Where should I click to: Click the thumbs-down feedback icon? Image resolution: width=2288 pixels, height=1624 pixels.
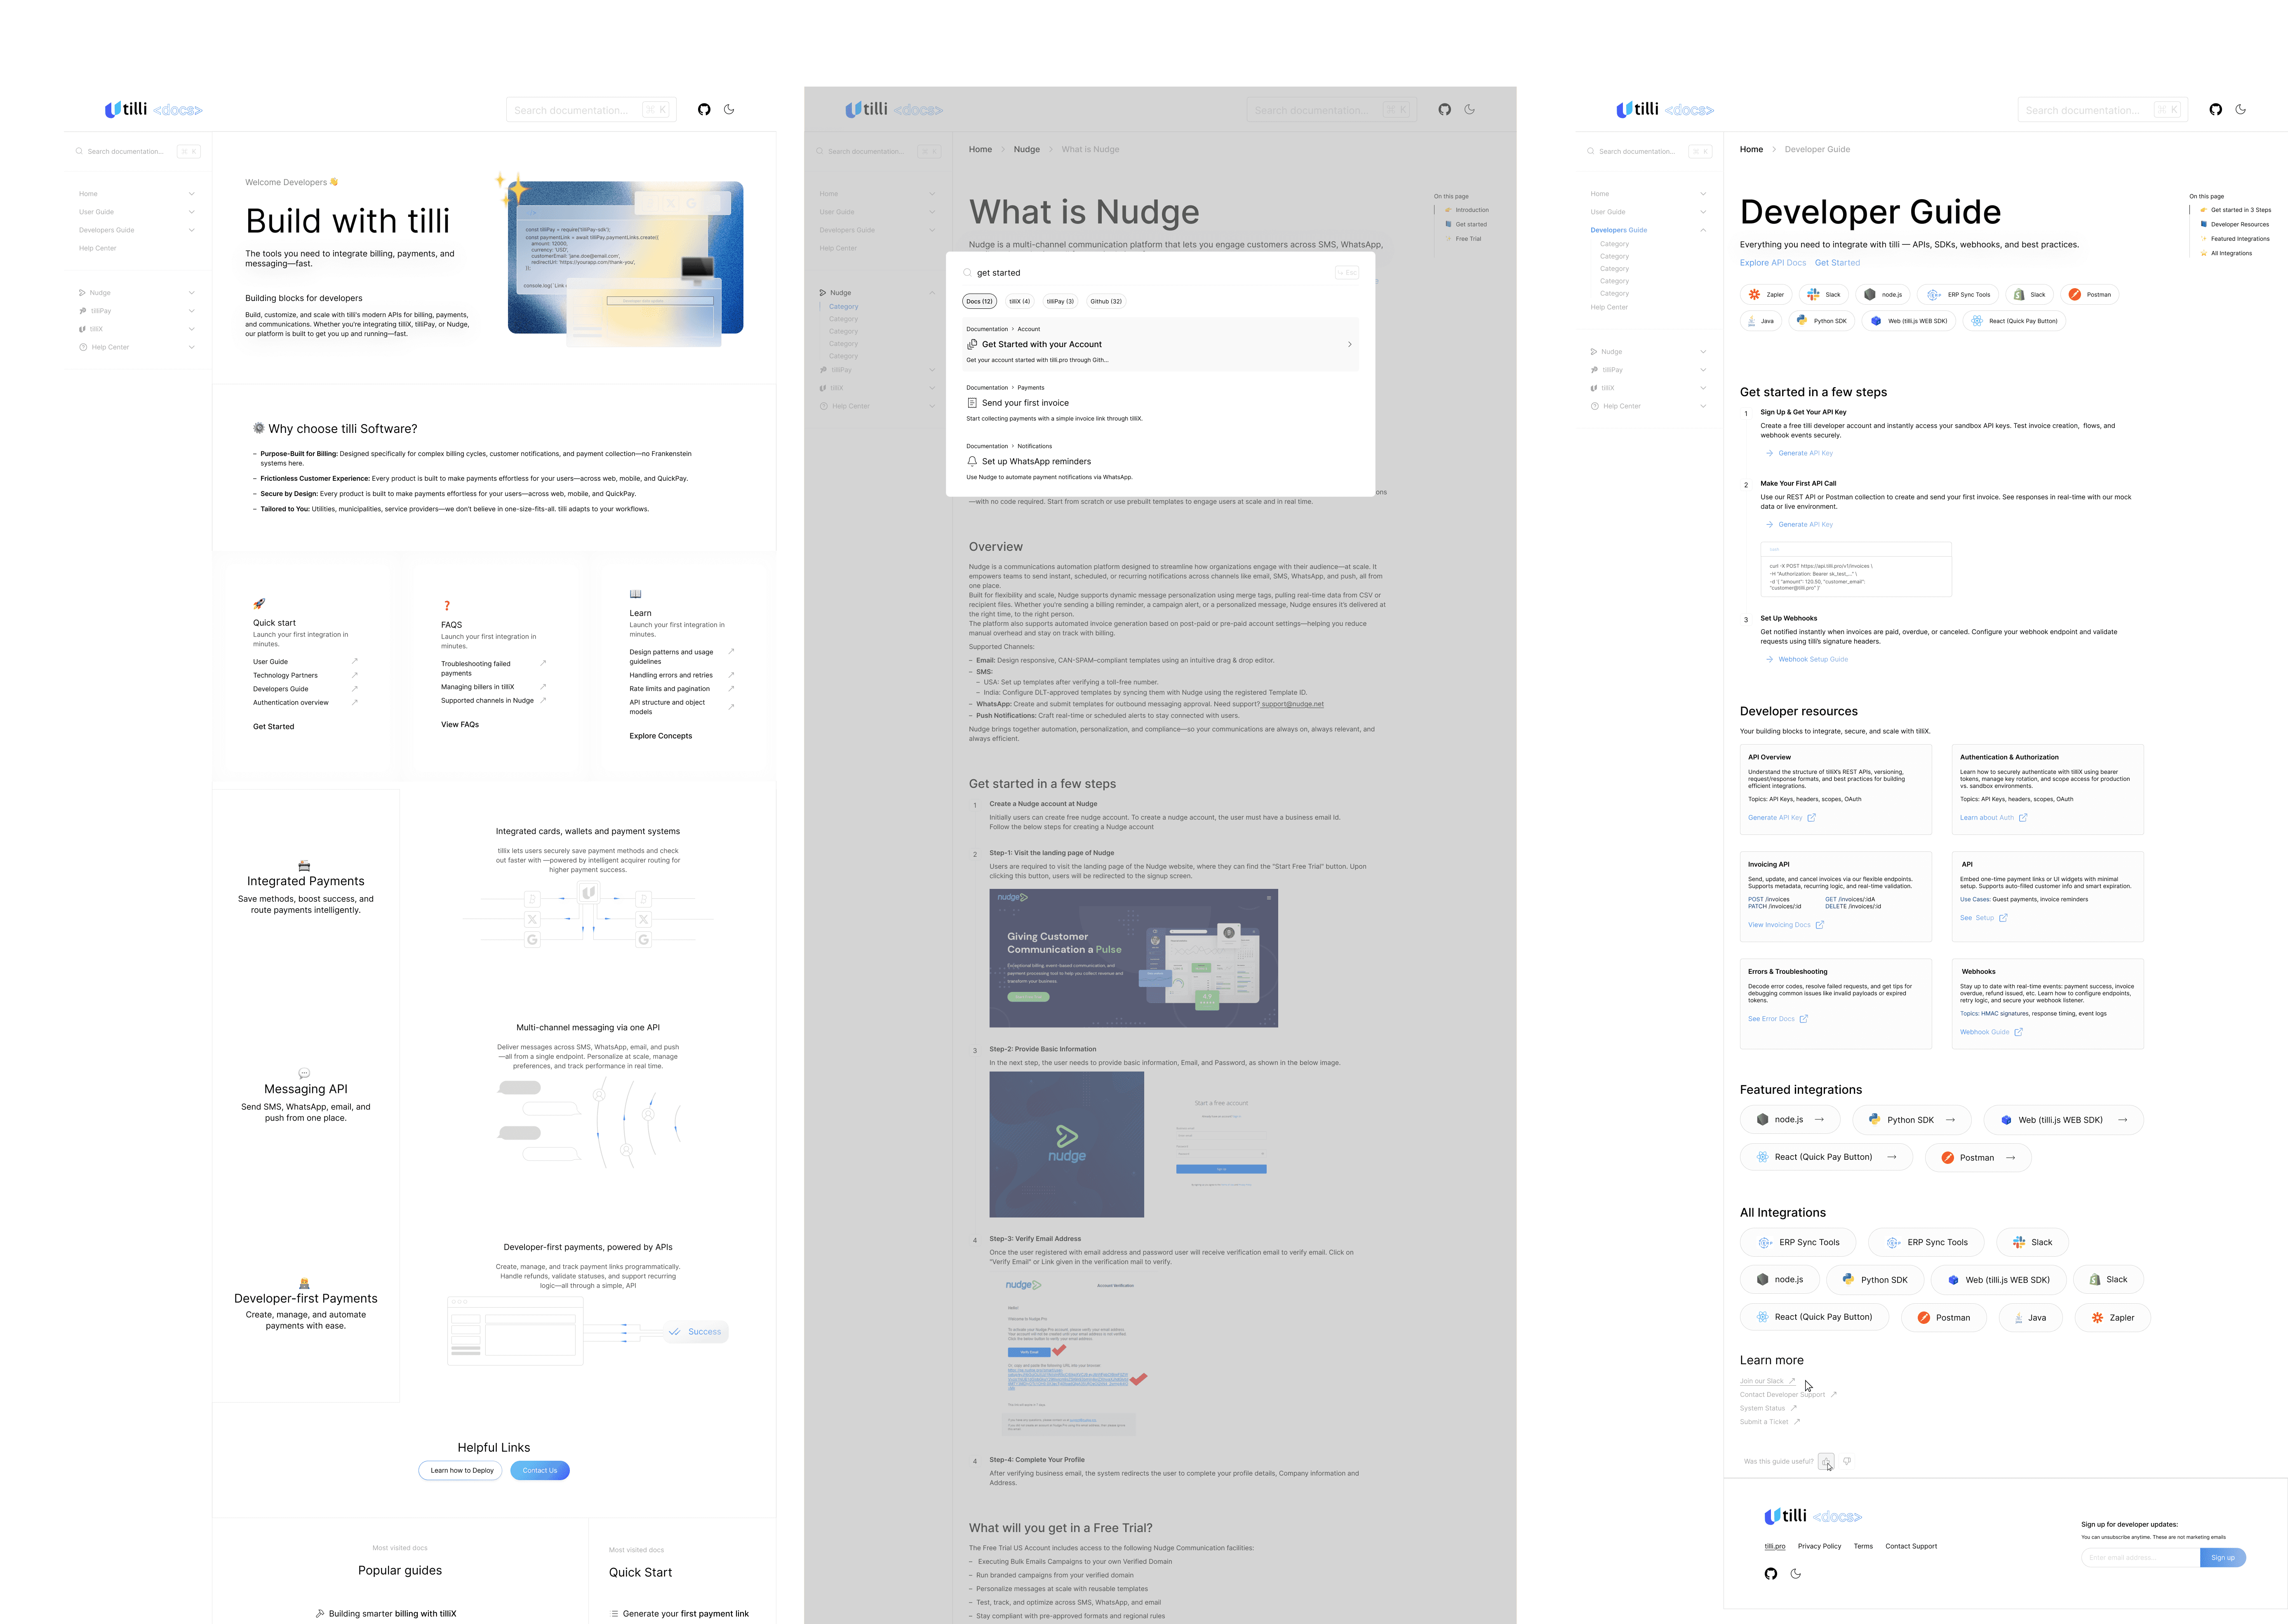tap(1847, 1461)
